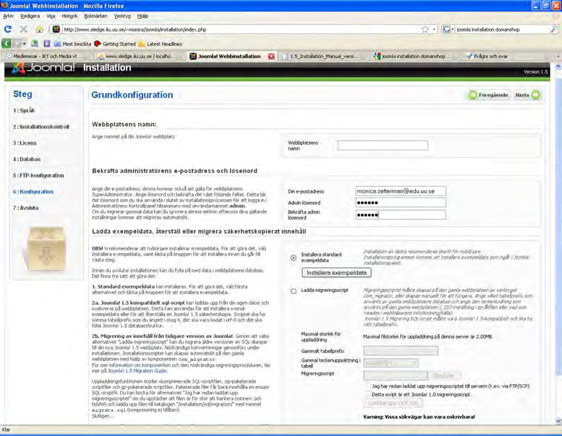Viewport: 562px width, 436px height.
Task: Click the Gammalt tabellprefix field
Action: (x=401, y=351)
